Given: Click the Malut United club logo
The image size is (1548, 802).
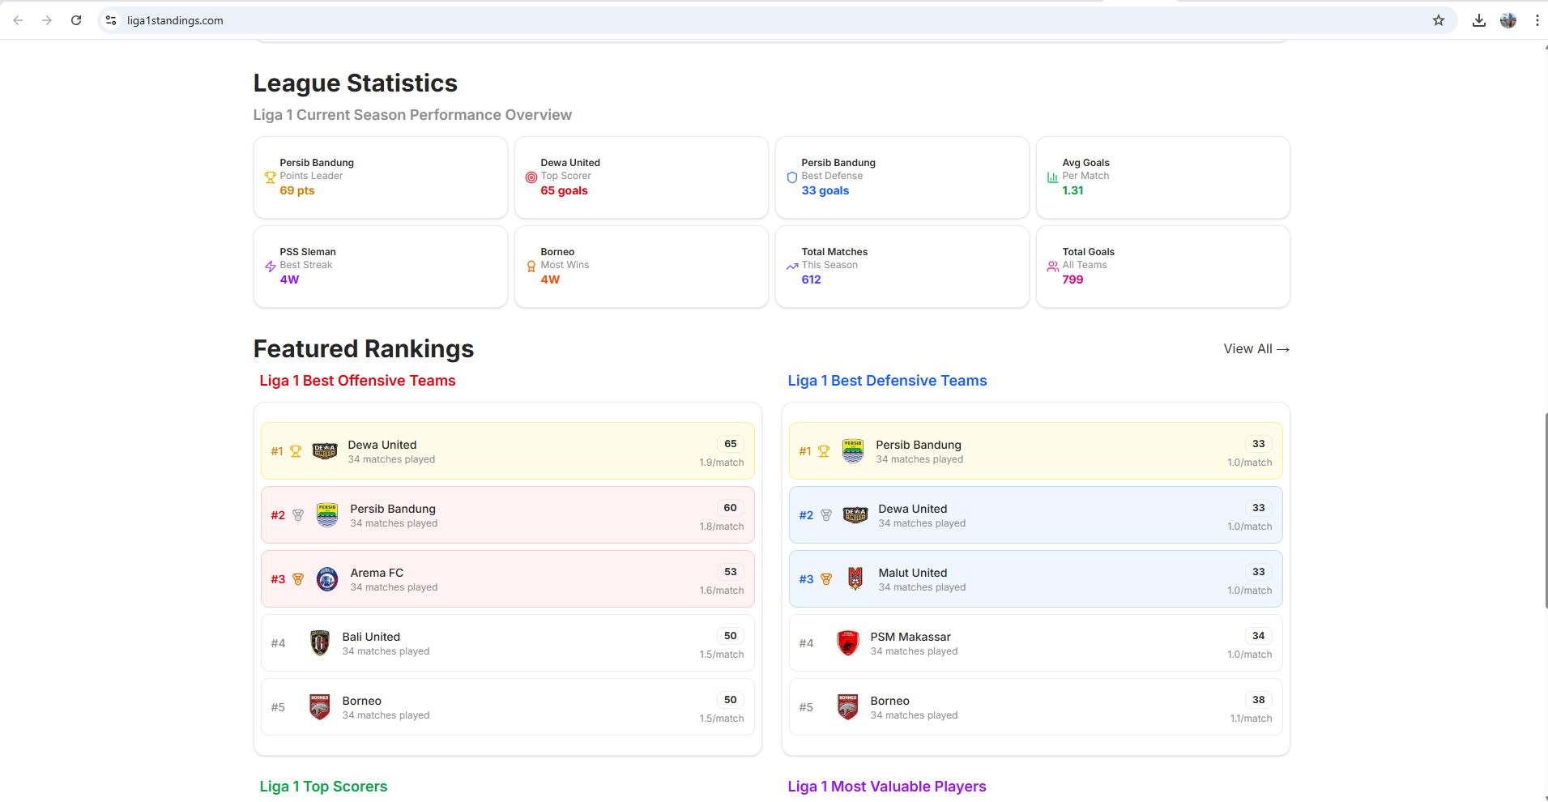Looking at the screenshot, I should [855, 579].
